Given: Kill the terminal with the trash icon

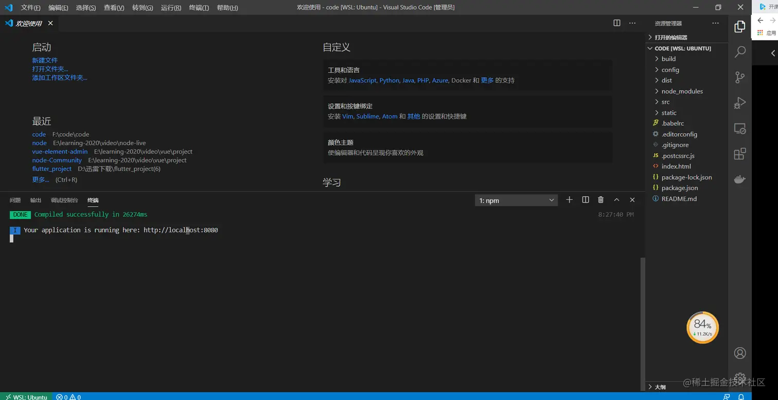Looking at the screenshot, I should pyautogui.click(x=600, y=200).
